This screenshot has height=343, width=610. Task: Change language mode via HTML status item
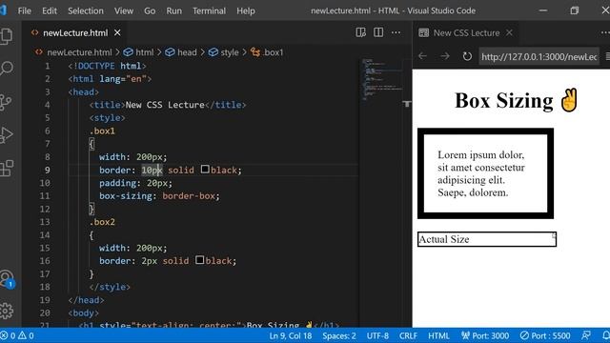tap(438, 335)
